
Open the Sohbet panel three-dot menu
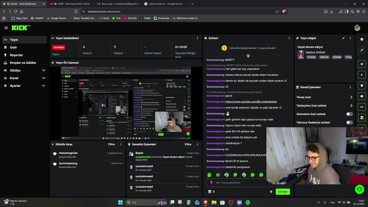289,38
